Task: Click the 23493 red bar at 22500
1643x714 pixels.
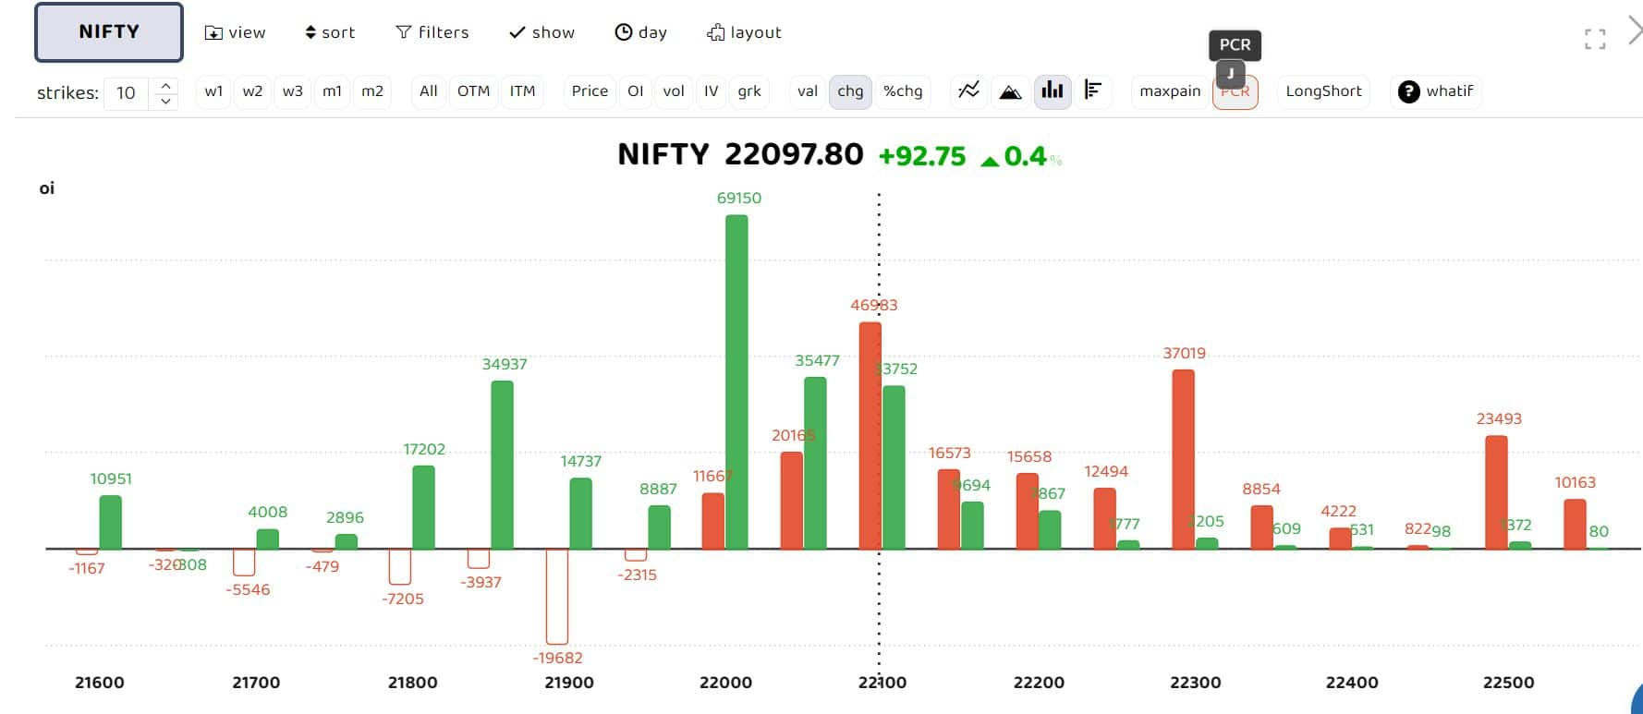Action: coord(1496,493)
